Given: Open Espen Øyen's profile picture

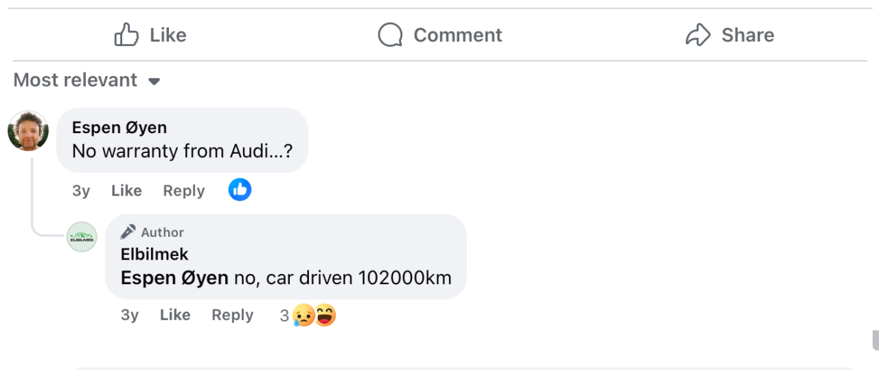Looking at the screenshot, I should point(28,131).
